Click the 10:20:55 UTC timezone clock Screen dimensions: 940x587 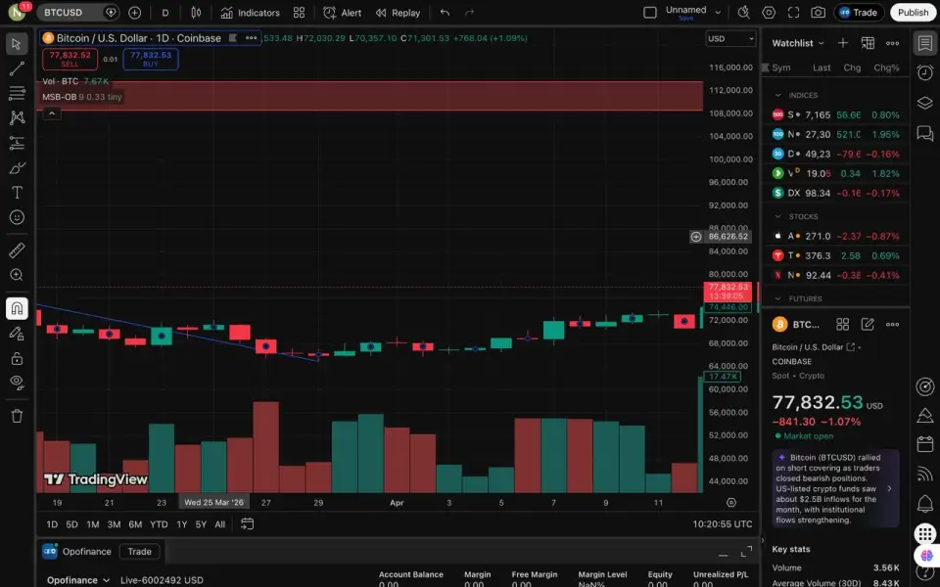pyautogui.click(x=723, y=524)
